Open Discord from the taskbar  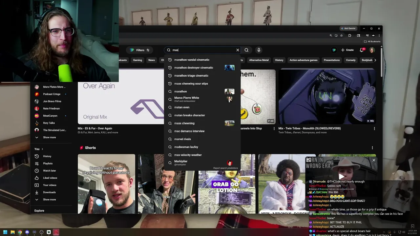pyautogui.click(x=27, y=232)
